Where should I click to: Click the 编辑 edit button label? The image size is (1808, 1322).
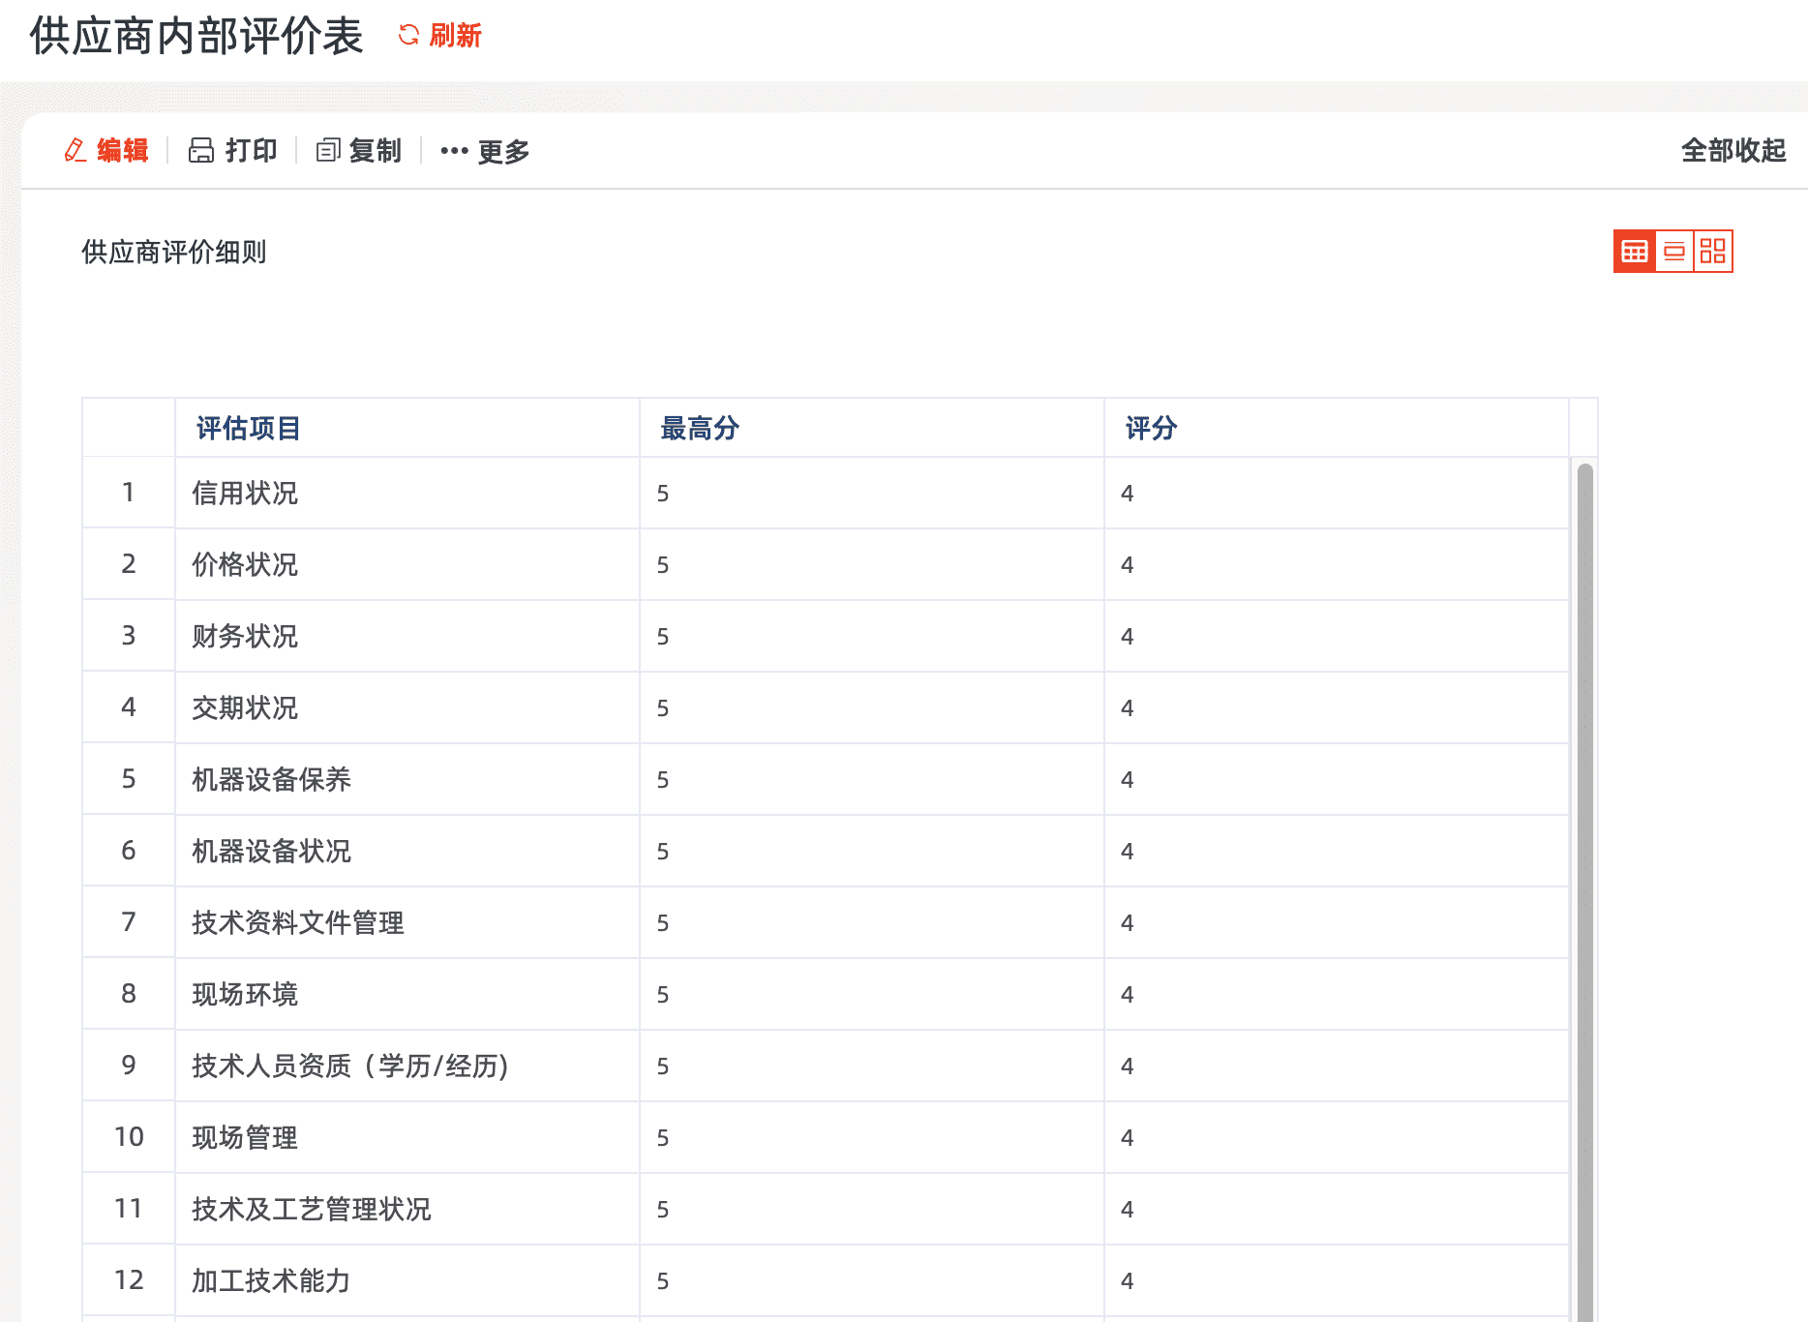pyautogui.click(x=123, y=150)
